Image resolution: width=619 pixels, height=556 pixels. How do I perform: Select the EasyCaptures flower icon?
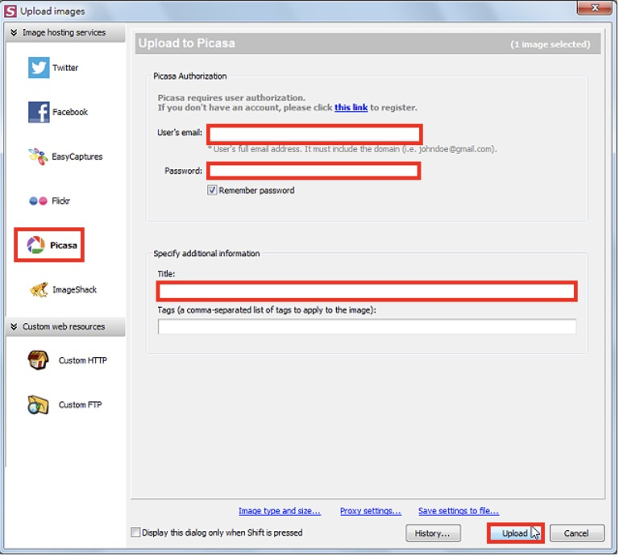coord(39,156)
